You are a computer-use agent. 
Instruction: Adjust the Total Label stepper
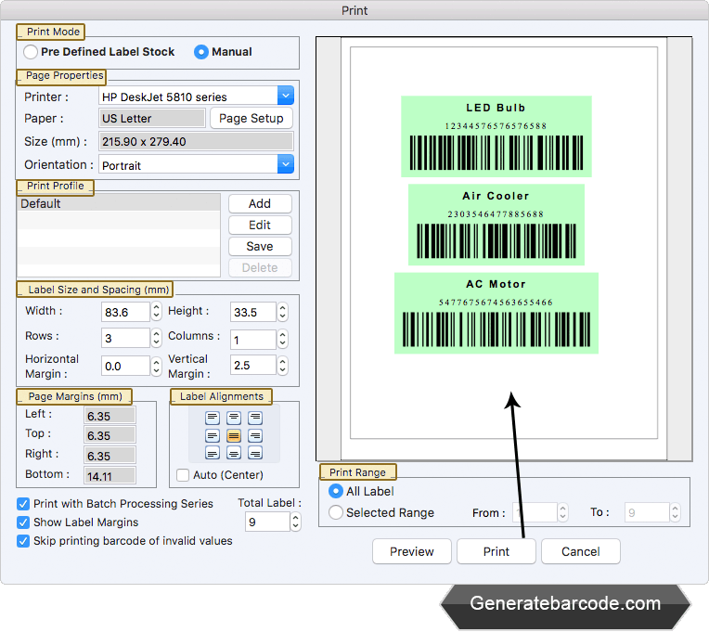tap(295, 522)
